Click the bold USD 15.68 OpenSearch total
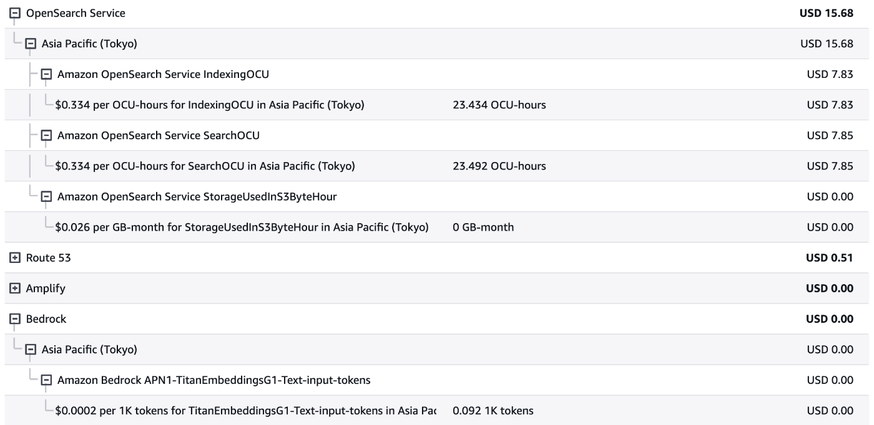 tap(826, 13)
